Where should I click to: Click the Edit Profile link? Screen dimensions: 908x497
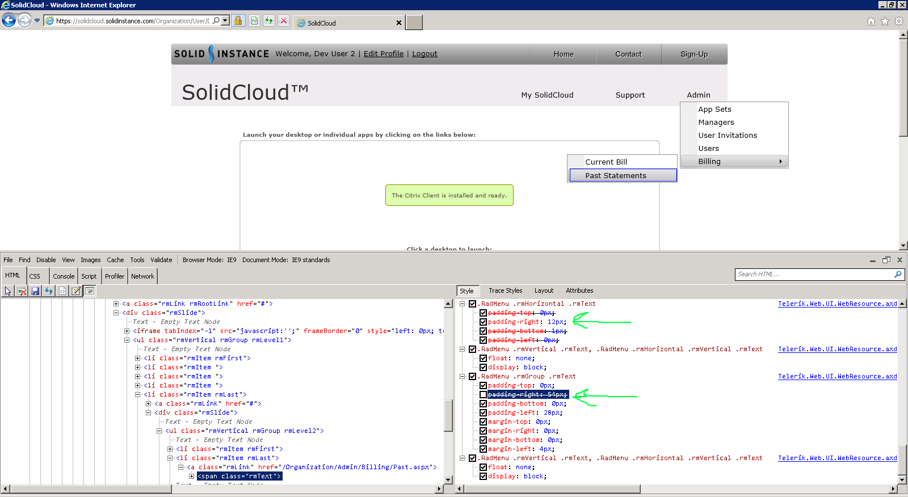(384, 54)
